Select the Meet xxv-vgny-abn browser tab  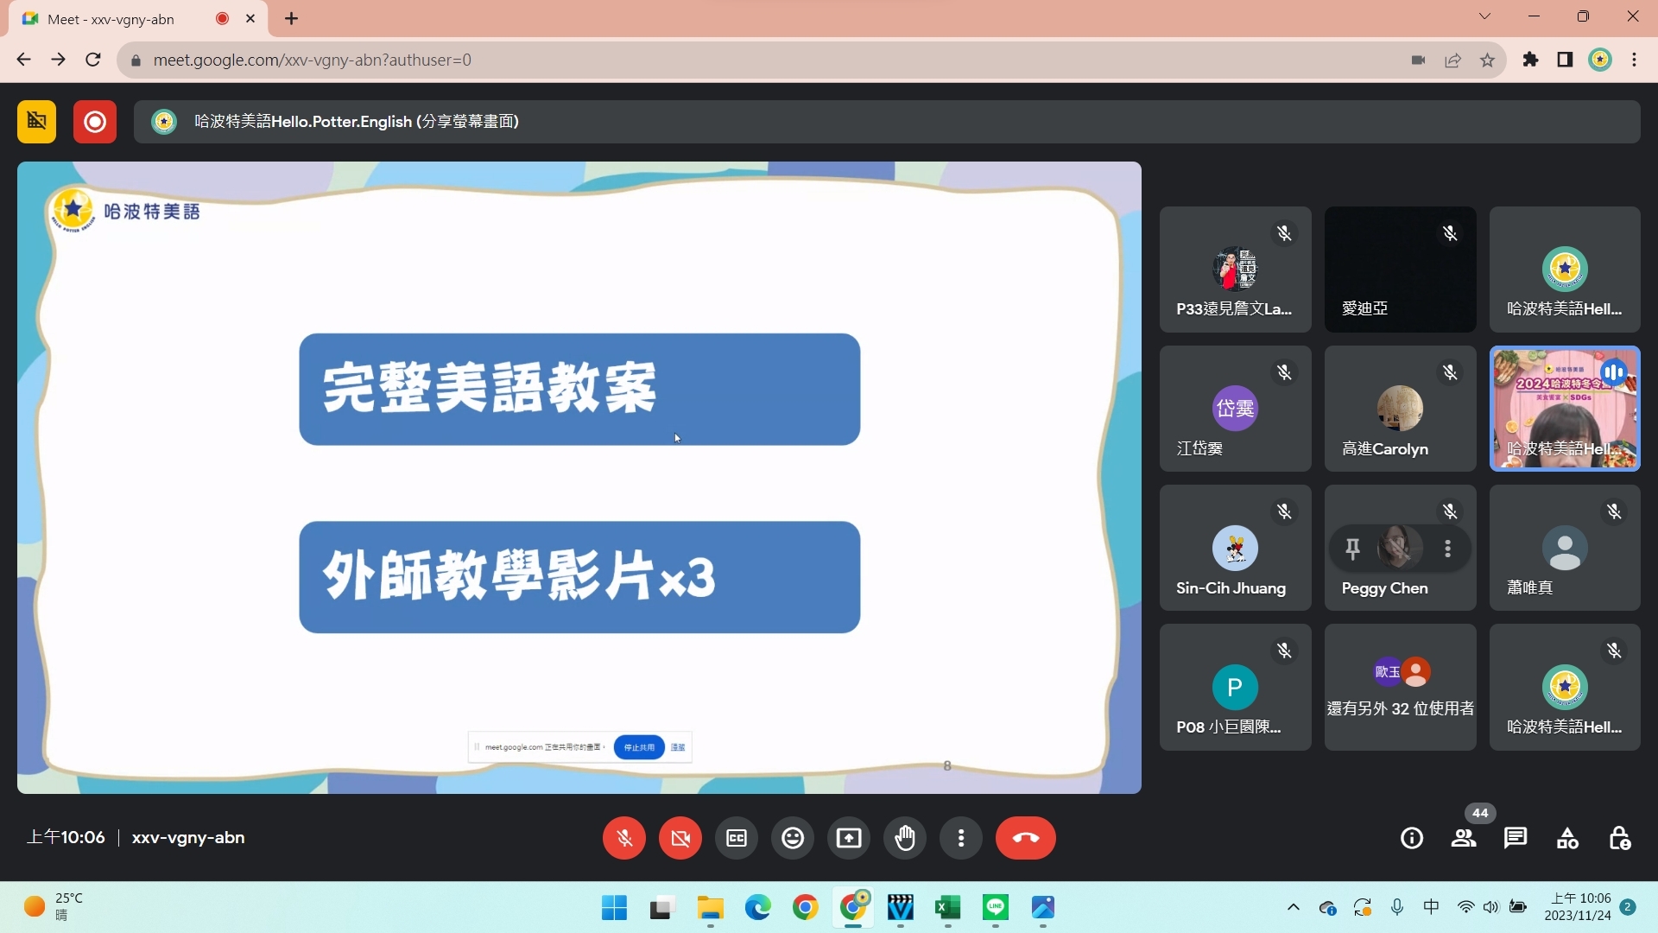click(112, 19)
